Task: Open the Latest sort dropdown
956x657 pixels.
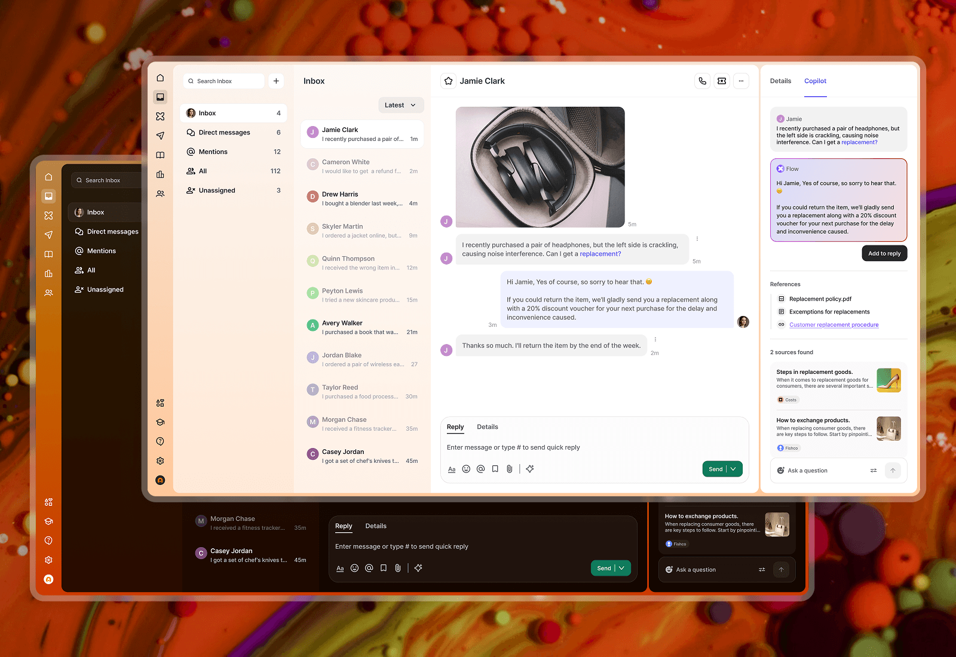Action: [x=401, y=105]
